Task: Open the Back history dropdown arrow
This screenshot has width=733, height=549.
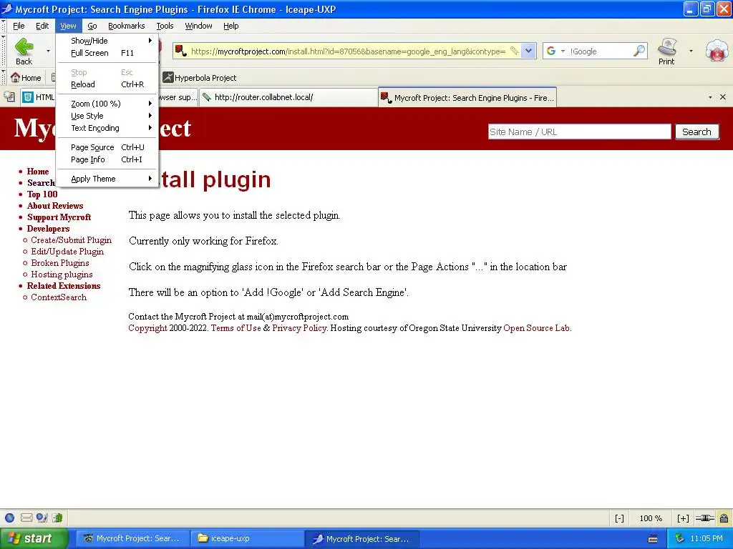Action: 48,51
